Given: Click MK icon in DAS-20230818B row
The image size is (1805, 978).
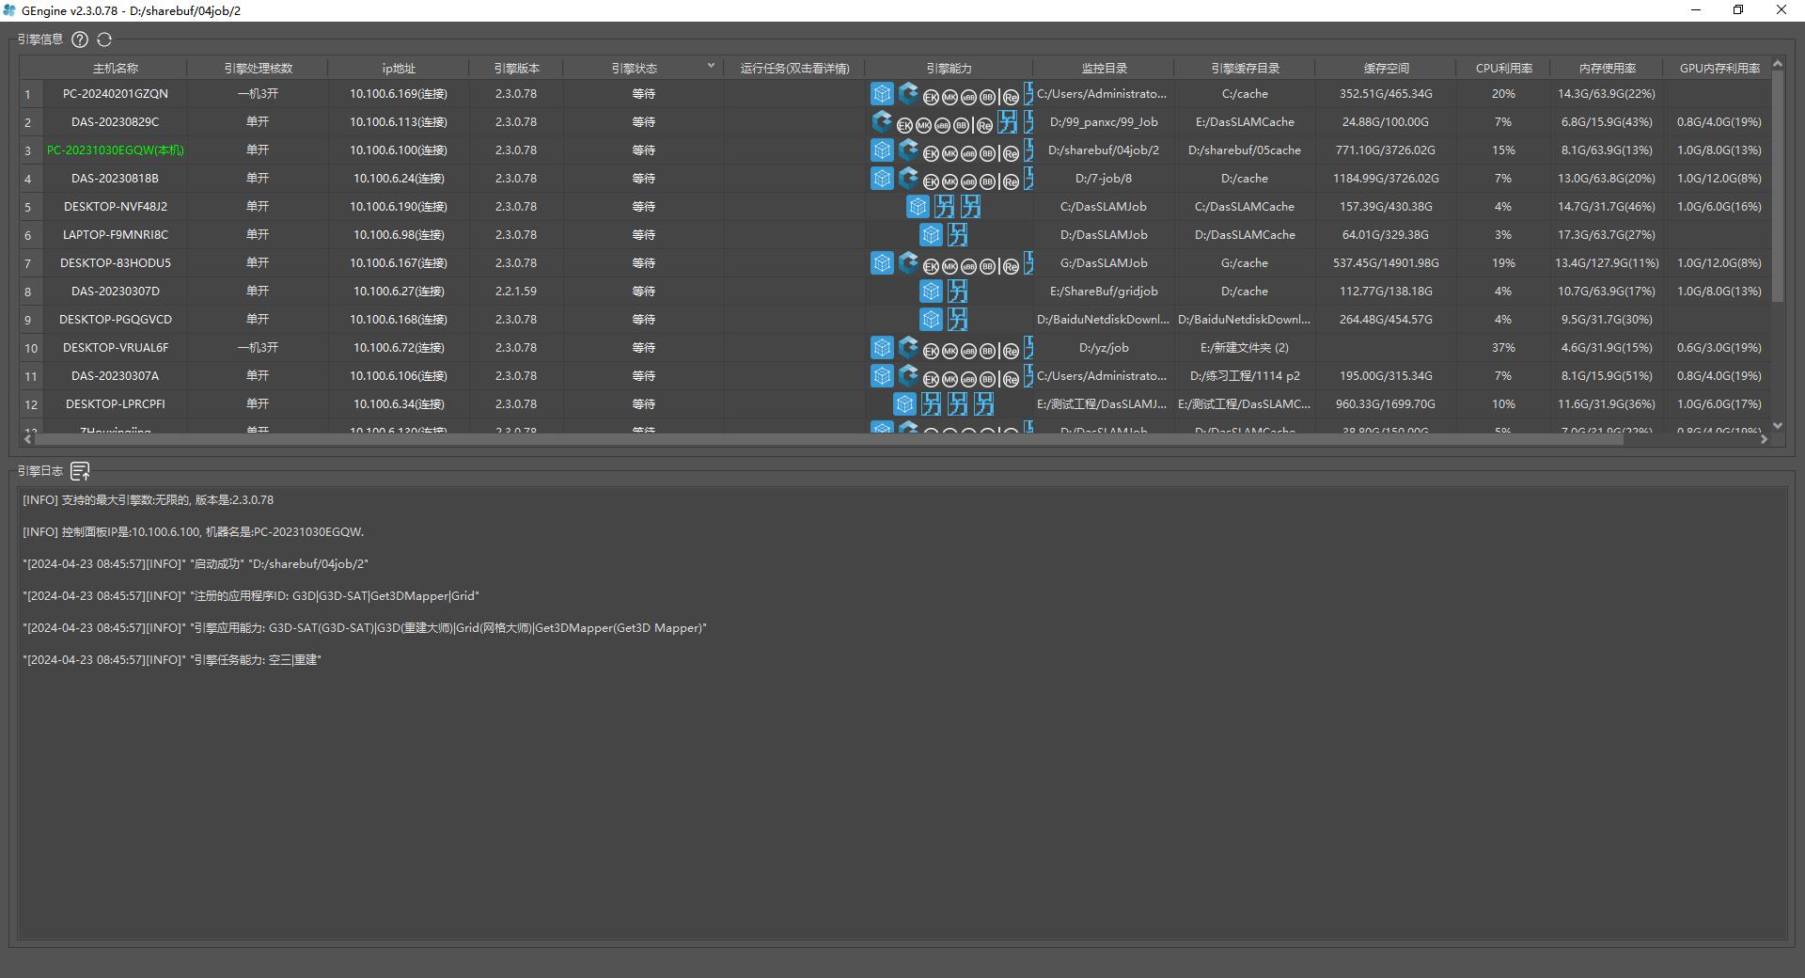Looking at the screenshot, I should (950, 181).
